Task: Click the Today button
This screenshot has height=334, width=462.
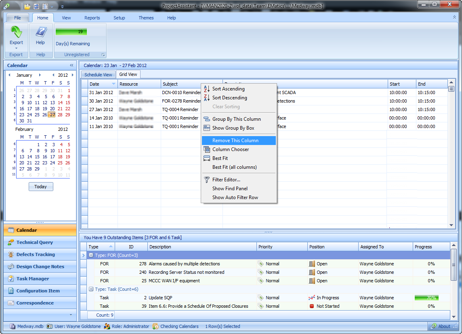Action: (41, 187)
